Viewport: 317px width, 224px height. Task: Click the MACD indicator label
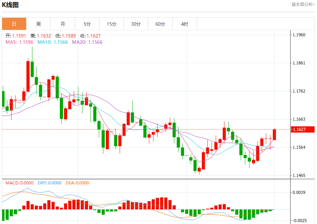point(19,183)
